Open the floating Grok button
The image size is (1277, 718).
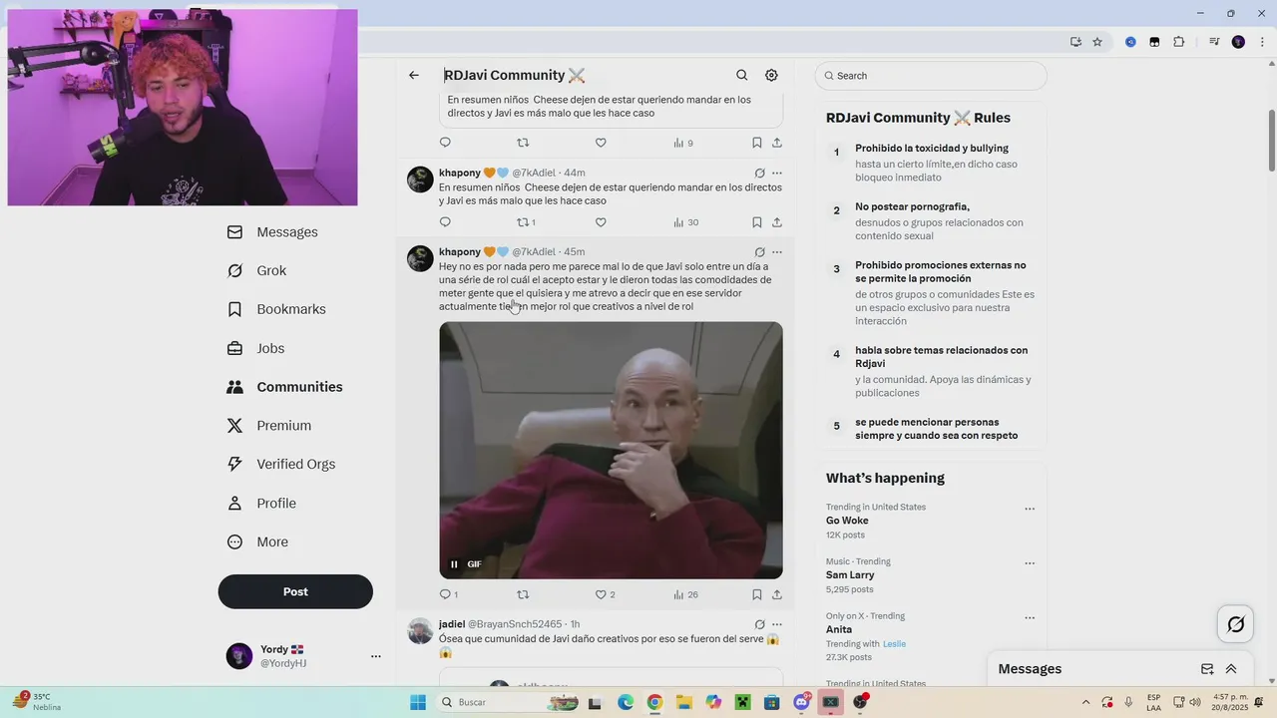pyautogui.click(x=1236, y=624)
